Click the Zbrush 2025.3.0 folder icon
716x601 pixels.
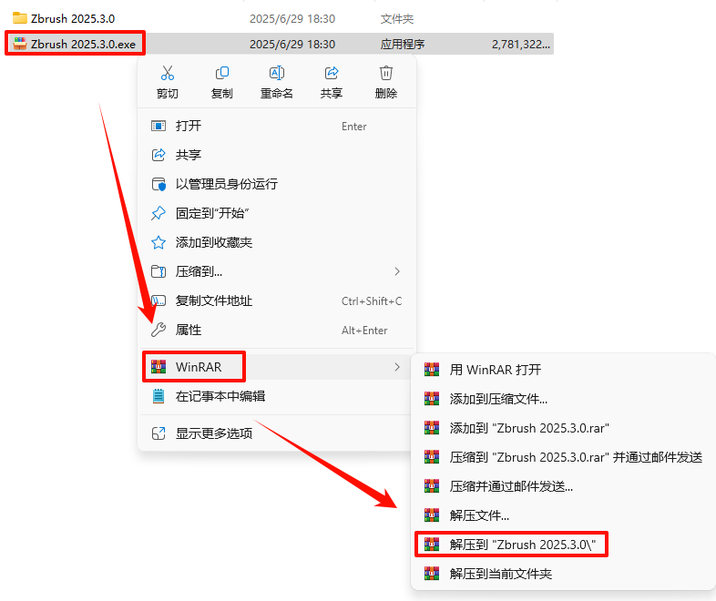pyautogui.click(x=20, y=18)
